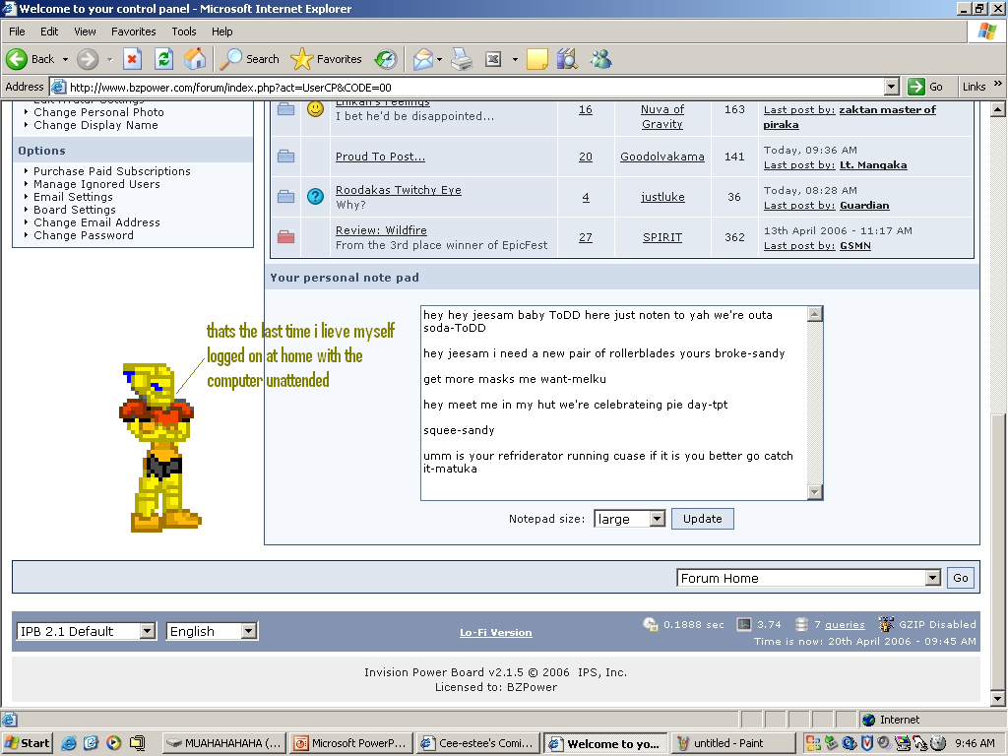The height and width of the screenshot is (756, 1008).
Task: Click inside the personal note pad text area
Action: tap(614, 403)
